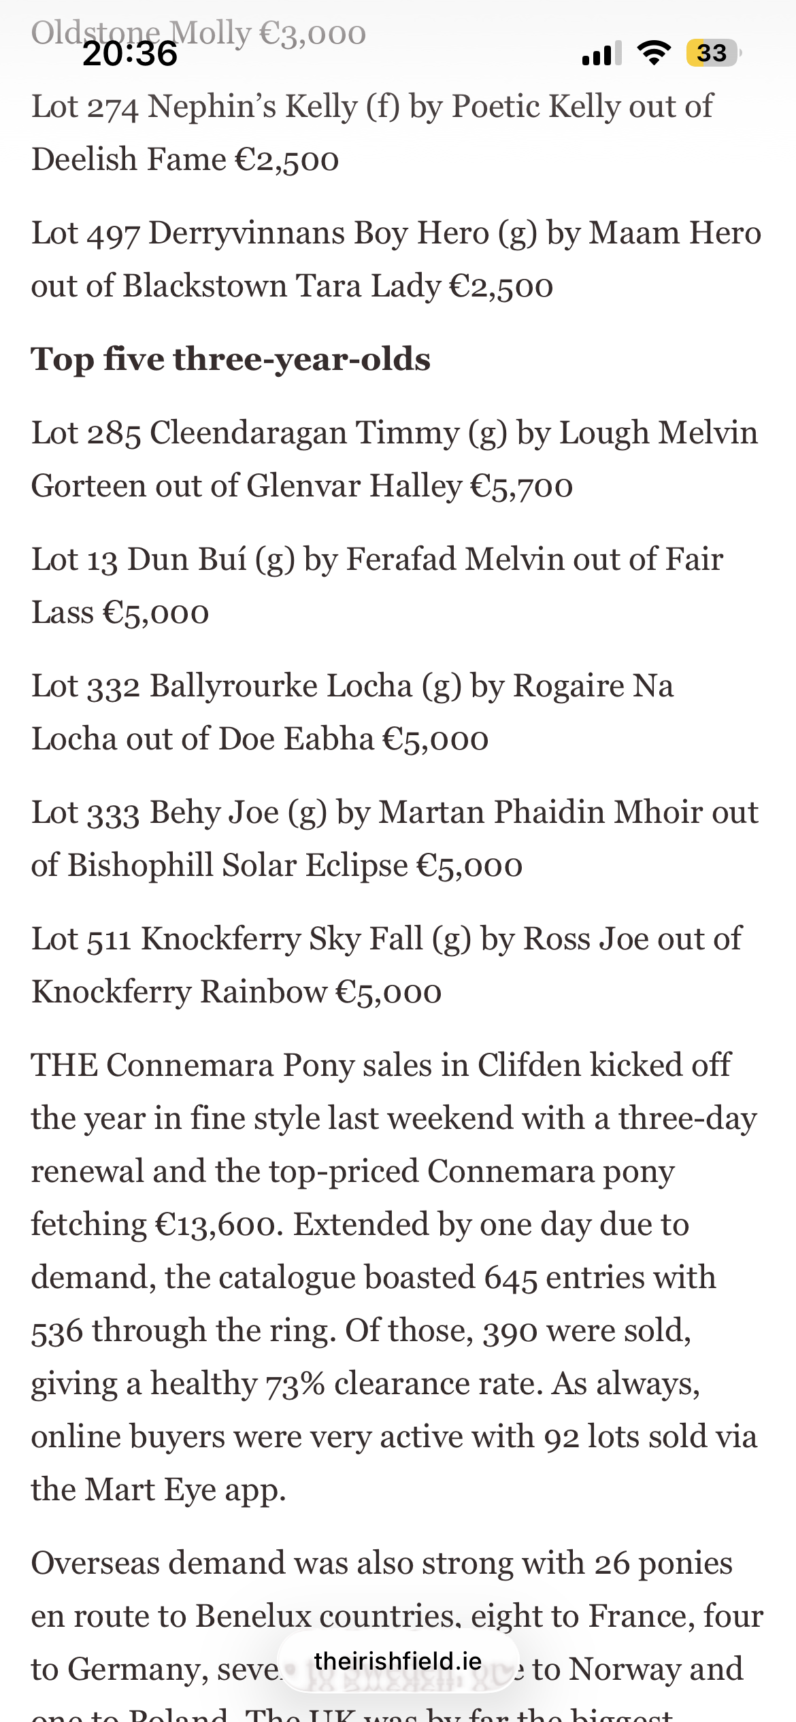Tap the cellular signal bars icon
The image size is (796, 1722).
pos(601,53)
